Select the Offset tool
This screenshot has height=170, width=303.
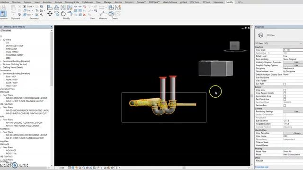click(56, 8)
